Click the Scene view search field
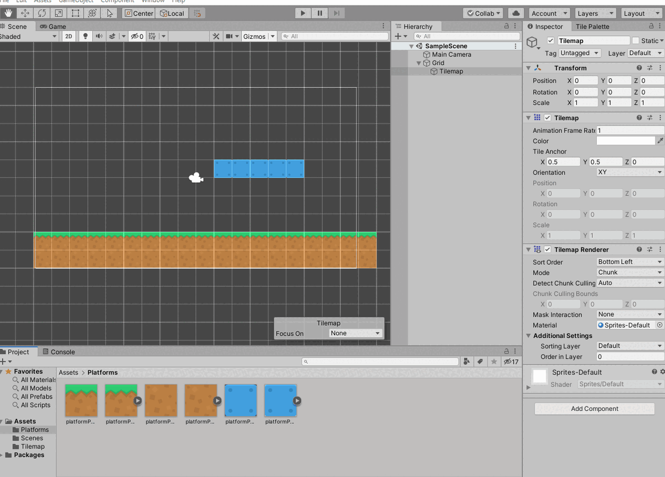This screenshot has height=477, width=665. (334, 37)
